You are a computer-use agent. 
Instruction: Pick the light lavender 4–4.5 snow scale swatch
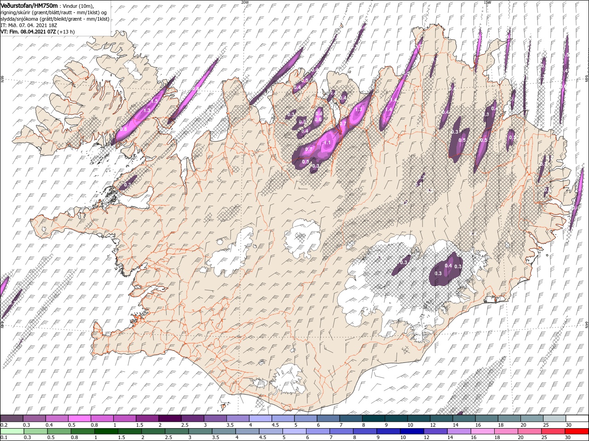260,418
